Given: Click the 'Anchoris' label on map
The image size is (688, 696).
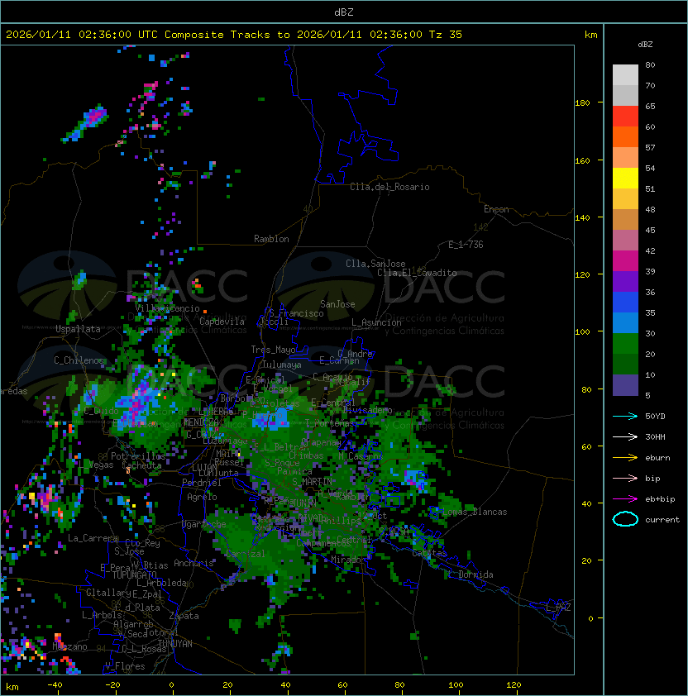Looking at the screenshot, I should [x=193, y=563].
